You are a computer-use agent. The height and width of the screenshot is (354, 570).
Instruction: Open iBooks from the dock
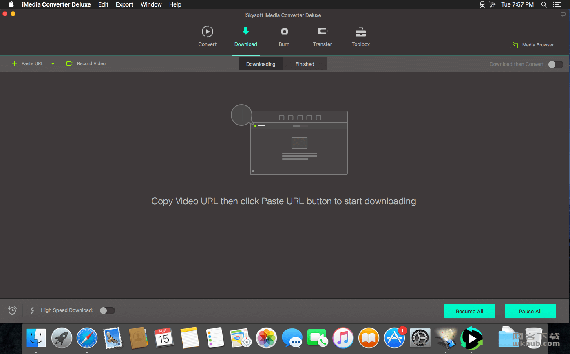(x=369, y=338)
